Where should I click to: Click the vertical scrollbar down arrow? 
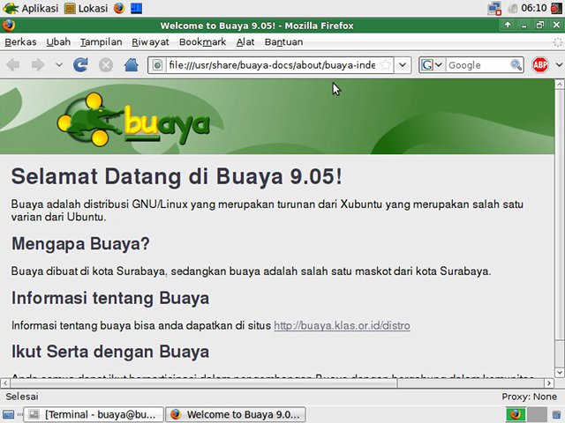coord(559,372)
